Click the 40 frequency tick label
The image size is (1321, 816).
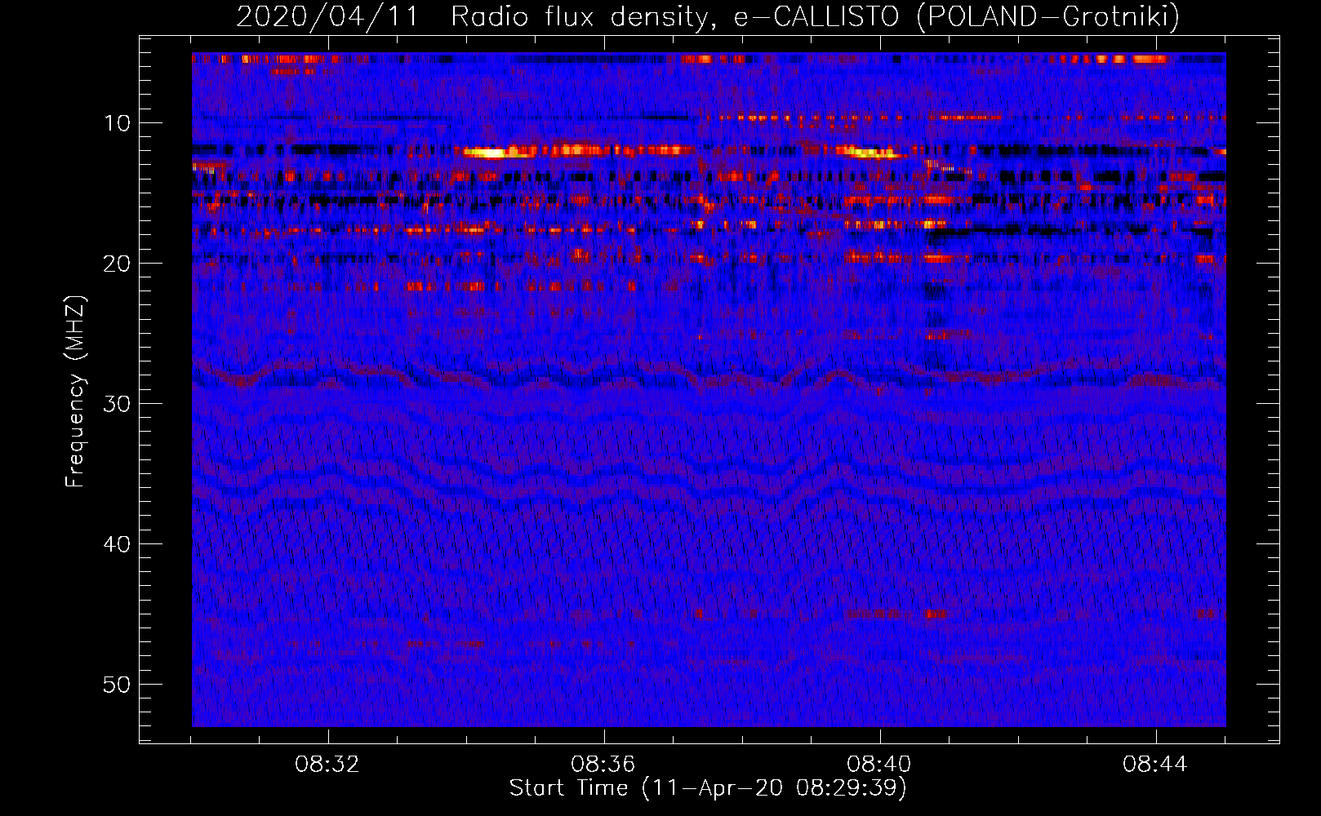118,543
